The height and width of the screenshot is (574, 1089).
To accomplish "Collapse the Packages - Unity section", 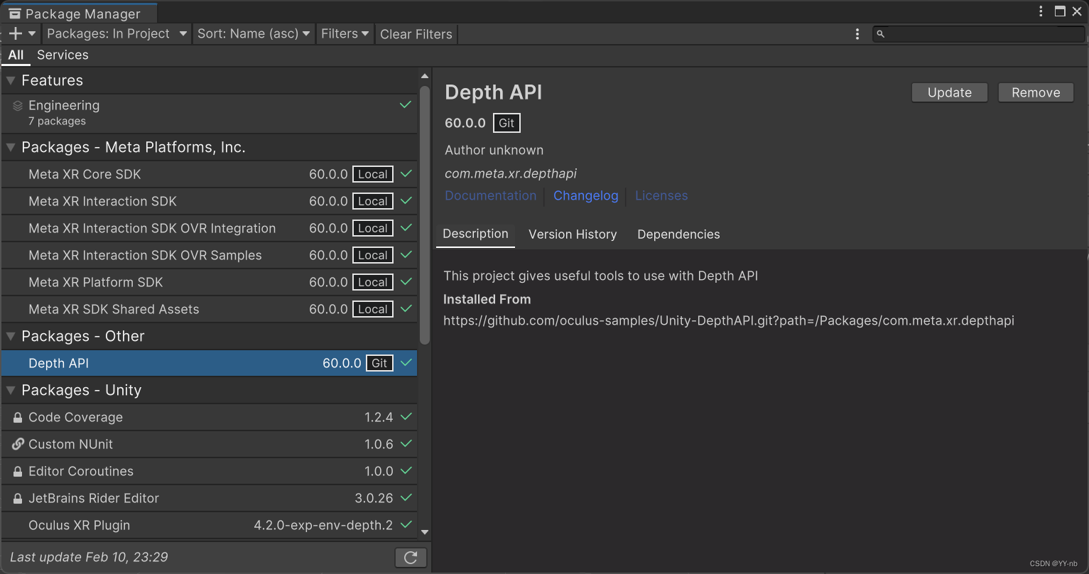I will pos(11,391).
